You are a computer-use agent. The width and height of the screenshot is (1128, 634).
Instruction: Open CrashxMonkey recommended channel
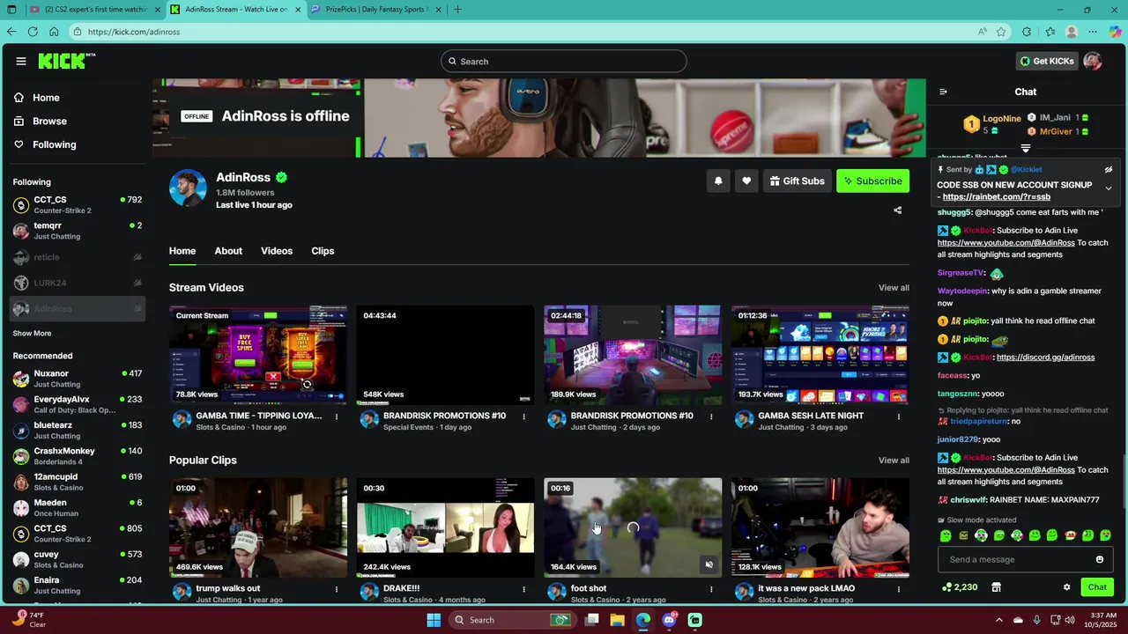point(78,456)
